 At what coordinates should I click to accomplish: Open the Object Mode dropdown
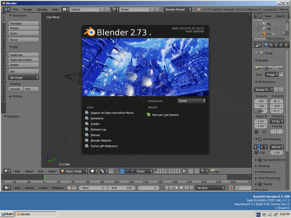[x=74, y=171]
